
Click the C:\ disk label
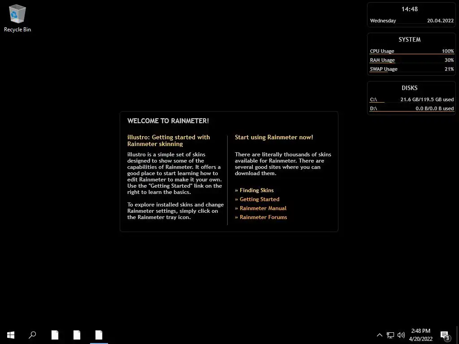[x=373, y=99]
